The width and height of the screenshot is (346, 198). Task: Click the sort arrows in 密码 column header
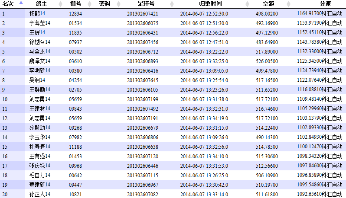[118, 4]
